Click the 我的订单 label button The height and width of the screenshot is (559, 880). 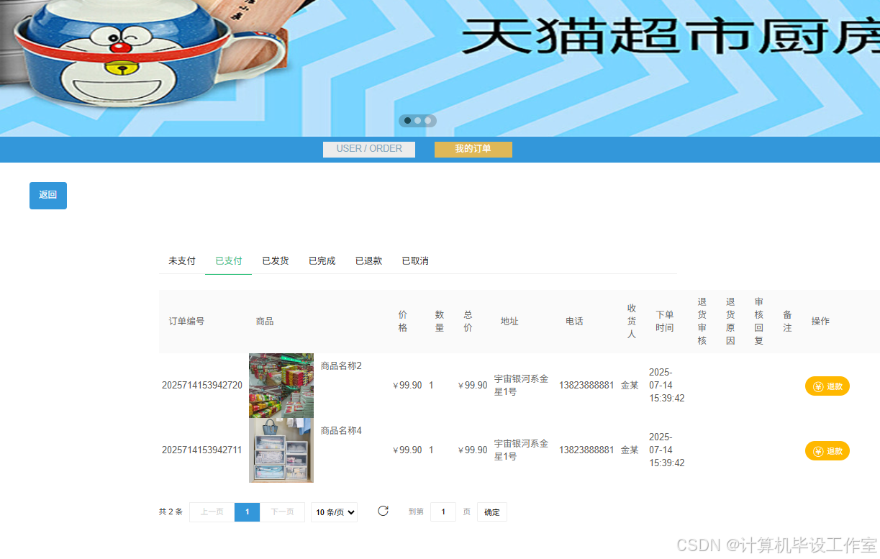point(473,149)
